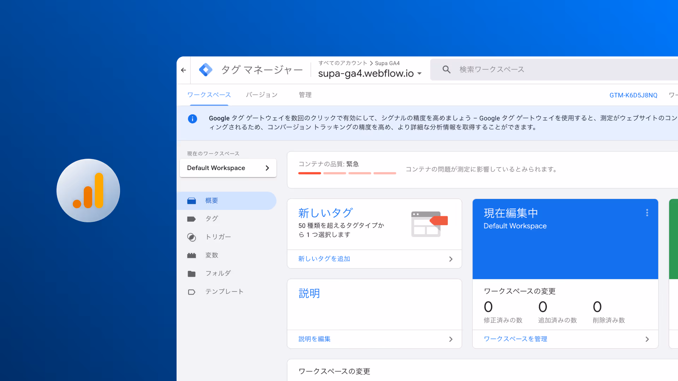Click the Google Analytics logo circle
678x381 pixels.
tap(88, 190)
